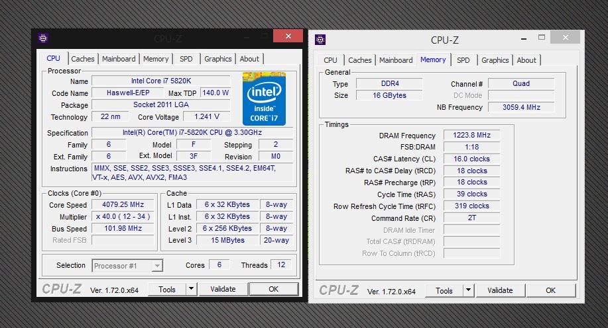Click Ext. Model value 3F
608x328 pixels.
(x=194, y=156)
